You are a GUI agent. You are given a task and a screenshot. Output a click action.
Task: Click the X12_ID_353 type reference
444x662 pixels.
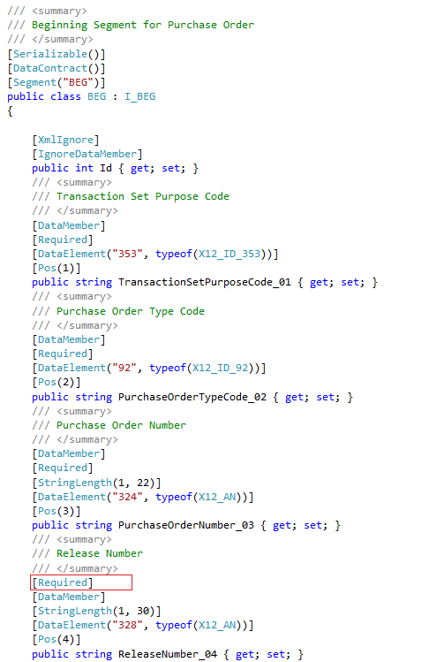(230, 254)
